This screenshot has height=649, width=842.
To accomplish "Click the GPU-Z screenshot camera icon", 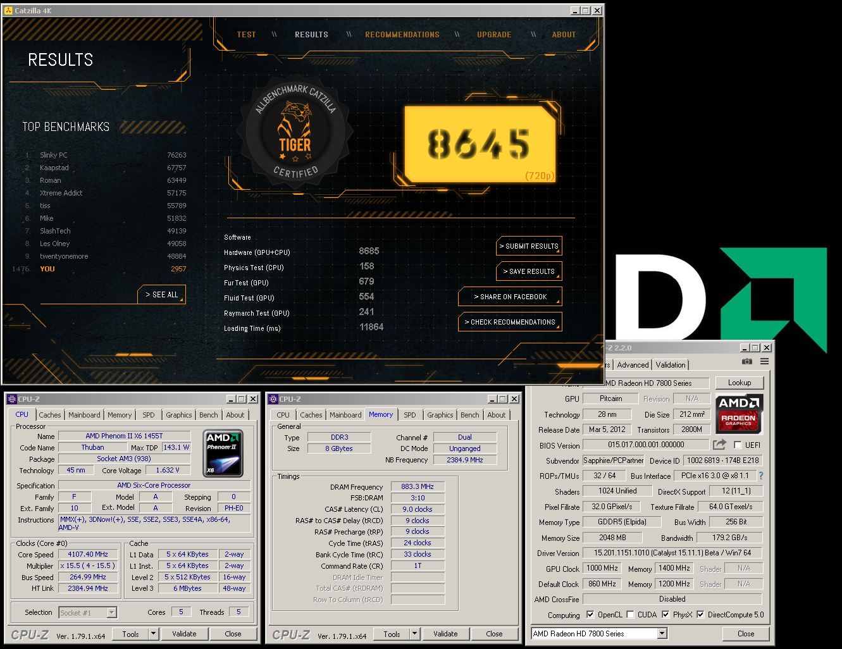I will [747, 361].
